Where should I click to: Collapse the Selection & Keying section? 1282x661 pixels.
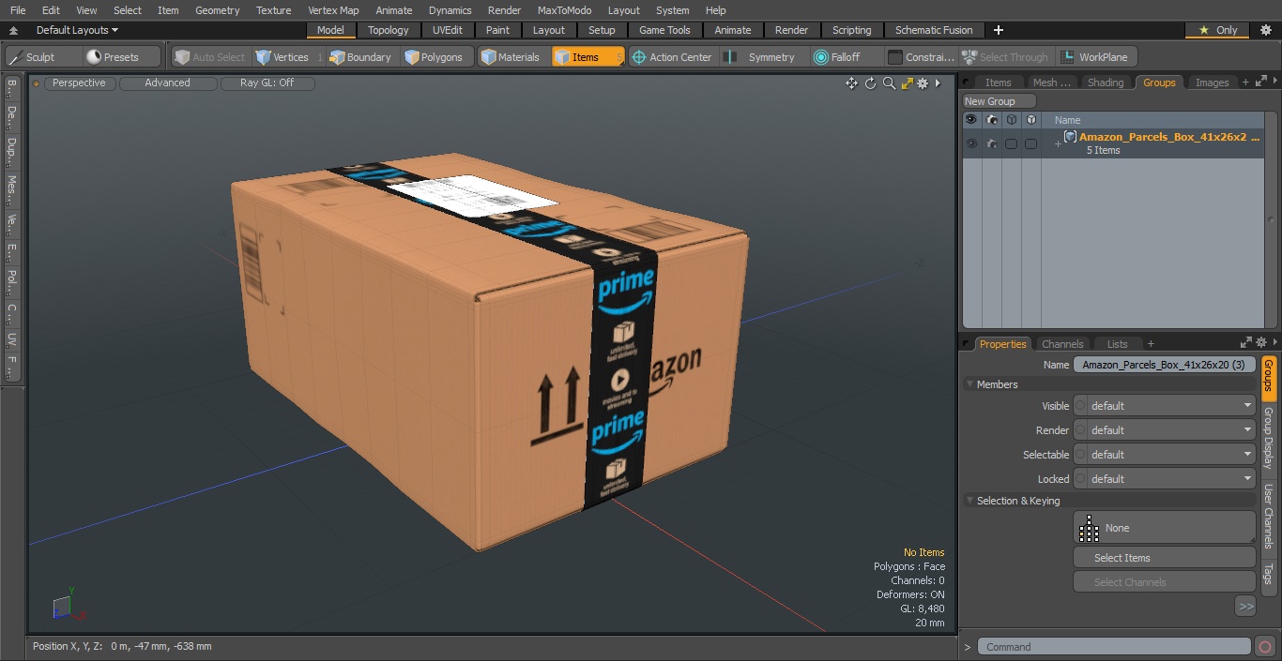(970, 501)
